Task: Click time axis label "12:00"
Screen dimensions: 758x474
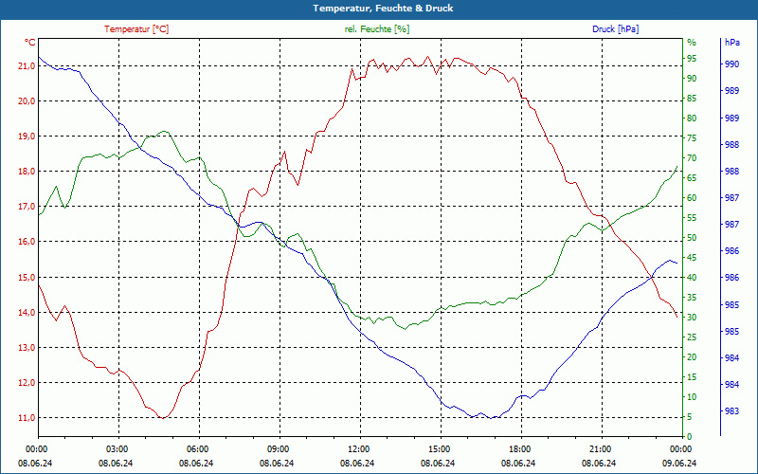Action: click(x=358, y=449)
